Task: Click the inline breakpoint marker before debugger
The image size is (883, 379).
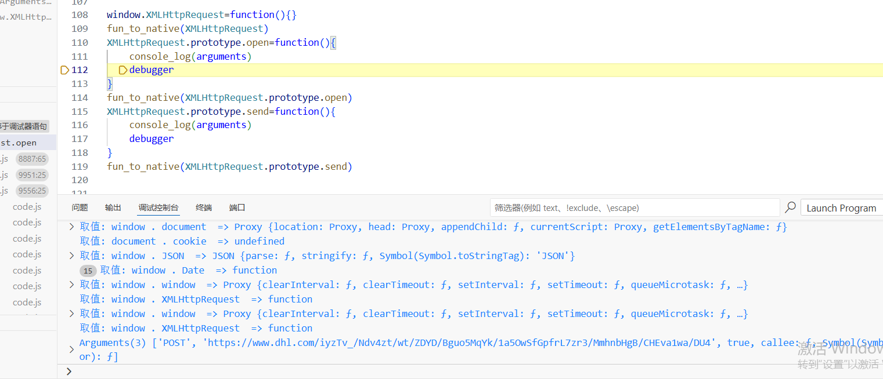Action: pos(123,70)
